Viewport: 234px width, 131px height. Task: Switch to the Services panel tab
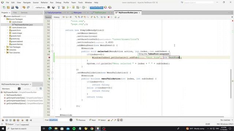pos(24,13)
